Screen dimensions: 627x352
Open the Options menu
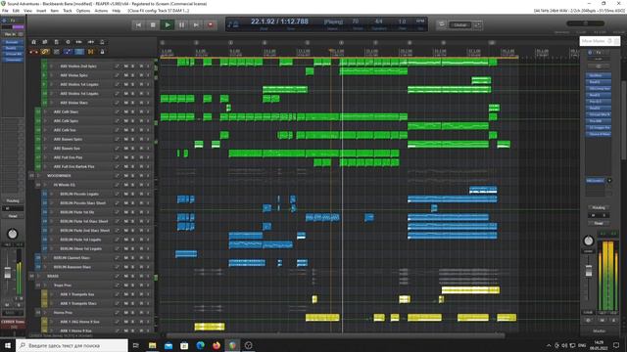(83, 11)
